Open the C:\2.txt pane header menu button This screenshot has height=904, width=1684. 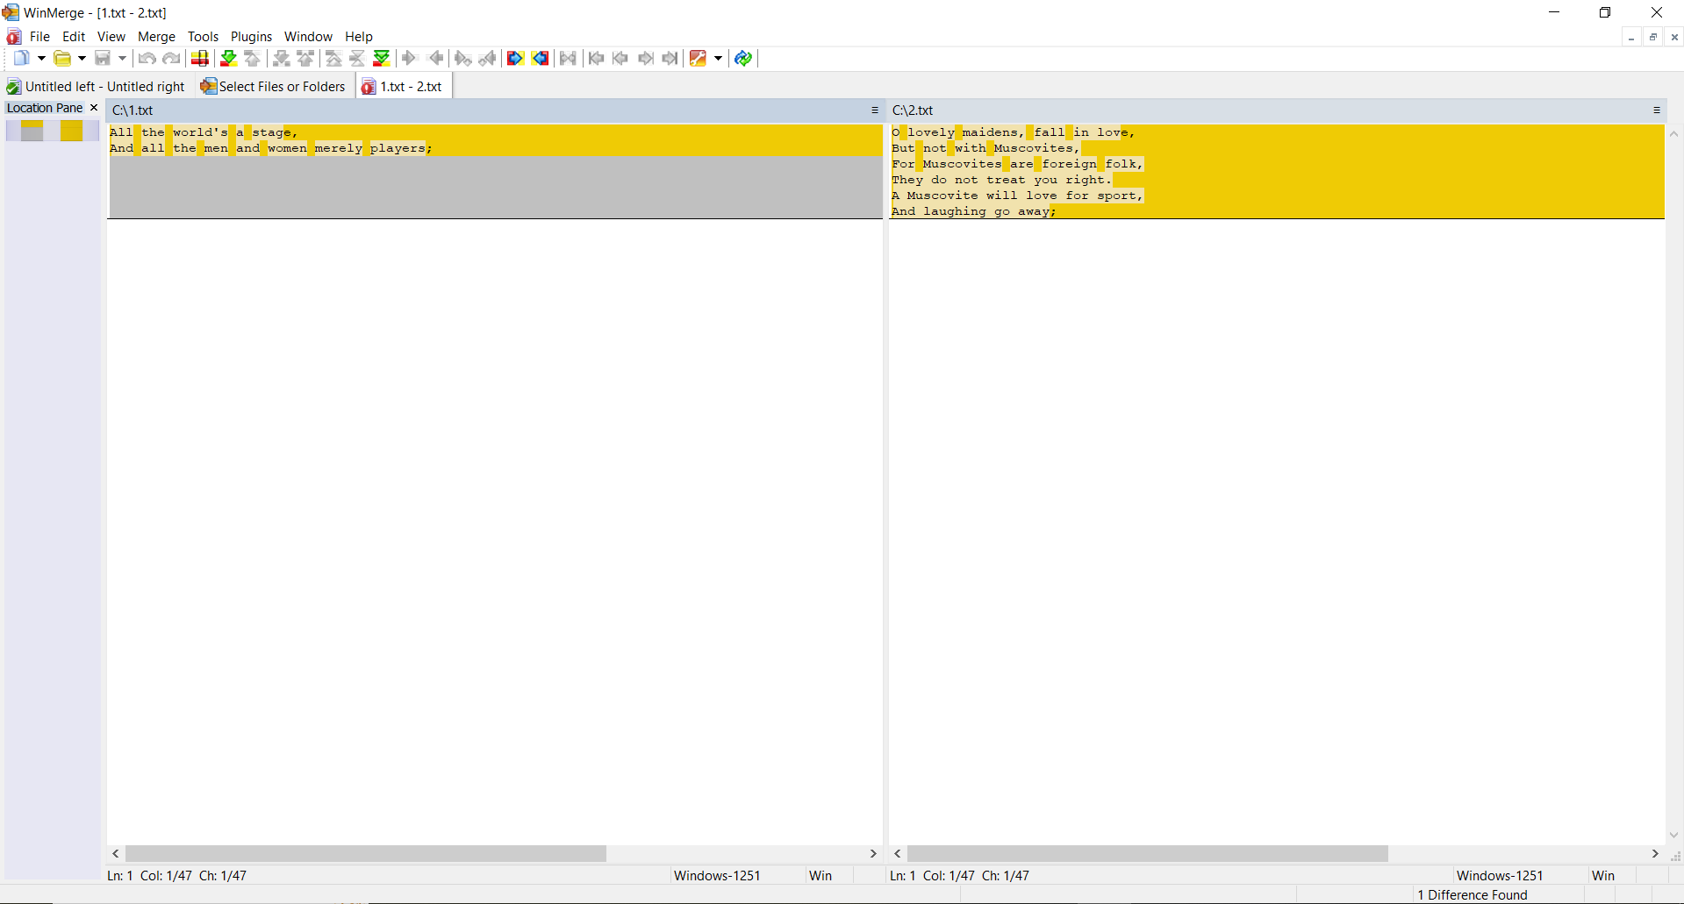coord(1657,110)
